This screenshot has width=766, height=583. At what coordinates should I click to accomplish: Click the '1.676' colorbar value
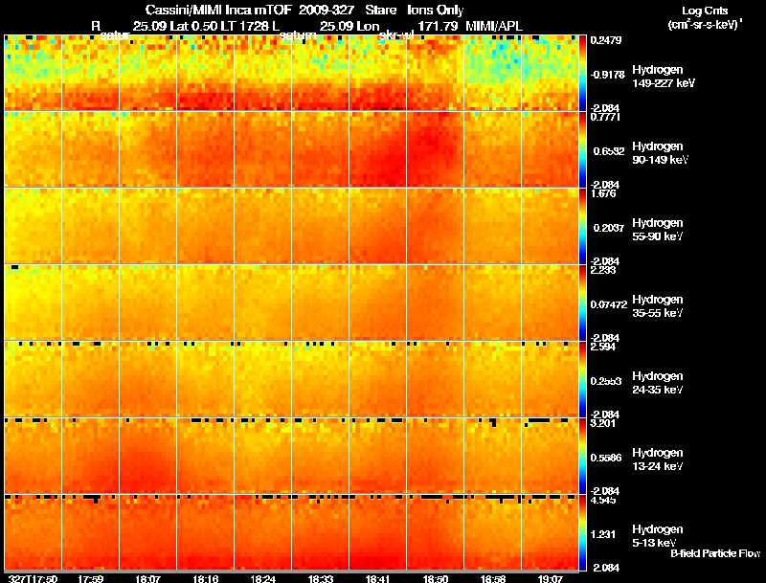pos(603,193)
